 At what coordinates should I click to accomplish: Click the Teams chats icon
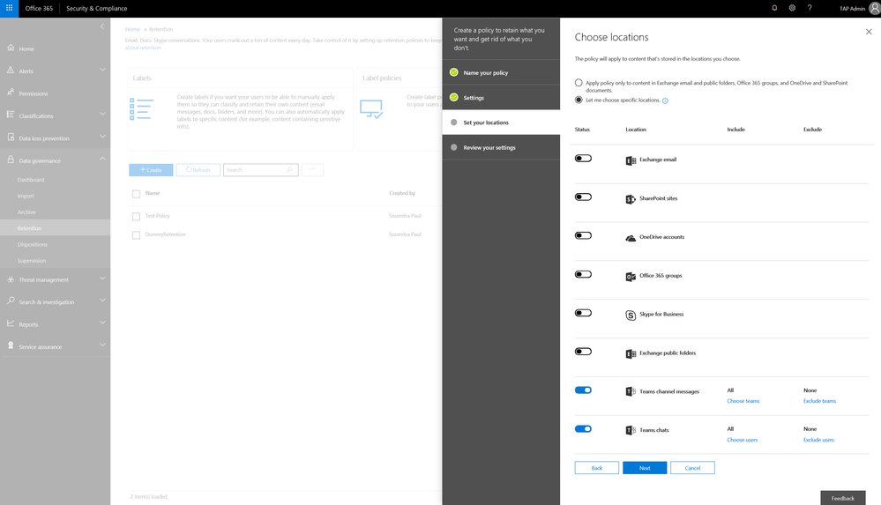point(631,430)
